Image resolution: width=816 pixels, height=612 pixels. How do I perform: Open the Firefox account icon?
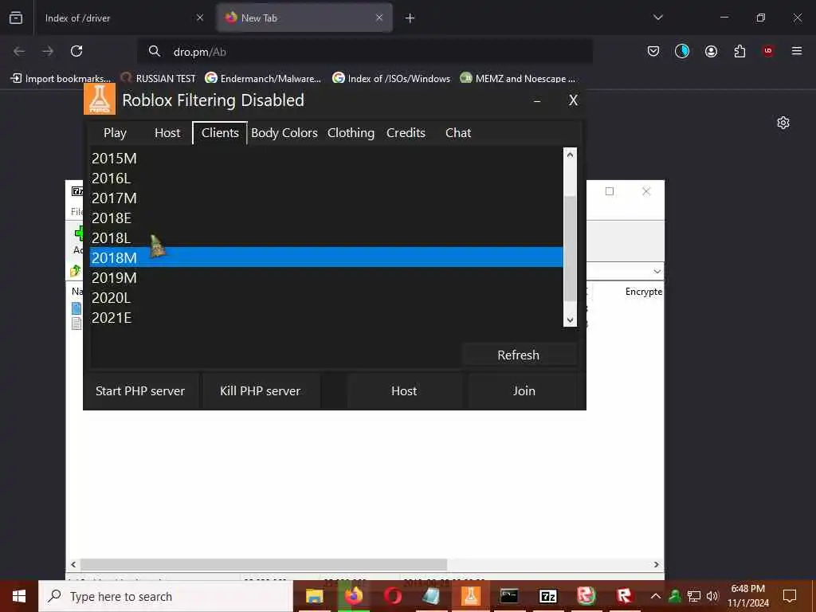[711, 51]
